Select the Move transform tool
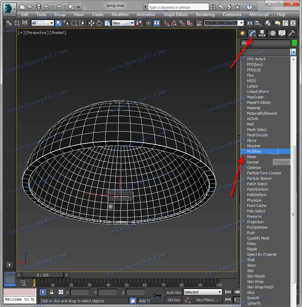 [91, 23]
